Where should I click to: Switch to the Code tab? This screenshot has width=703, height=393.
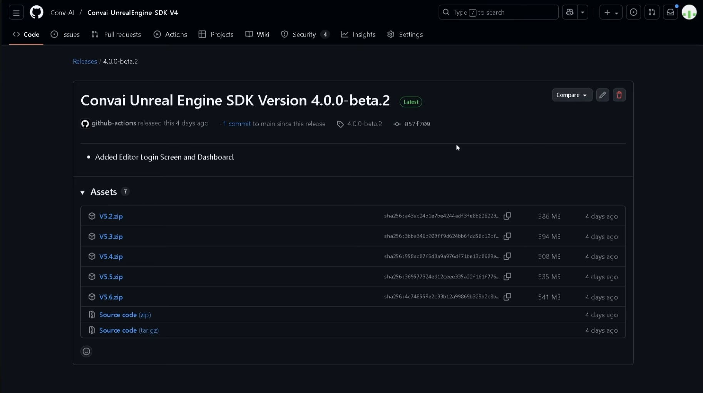click(26, 35)
